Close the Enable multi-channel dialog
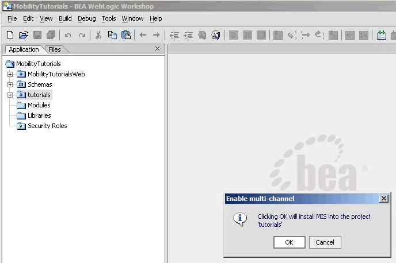 tap(383, 199)
